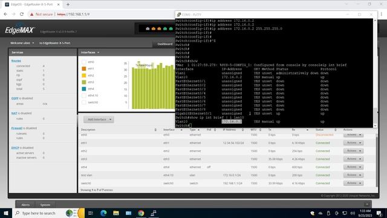Open the OSPF link in Services
Viewport: 387px width, 218px height.
[x=15, y=98]
